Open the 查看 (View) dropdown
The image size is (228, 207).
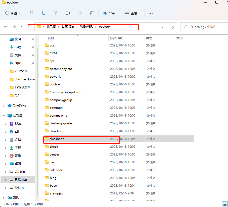(x=132, y=13)
